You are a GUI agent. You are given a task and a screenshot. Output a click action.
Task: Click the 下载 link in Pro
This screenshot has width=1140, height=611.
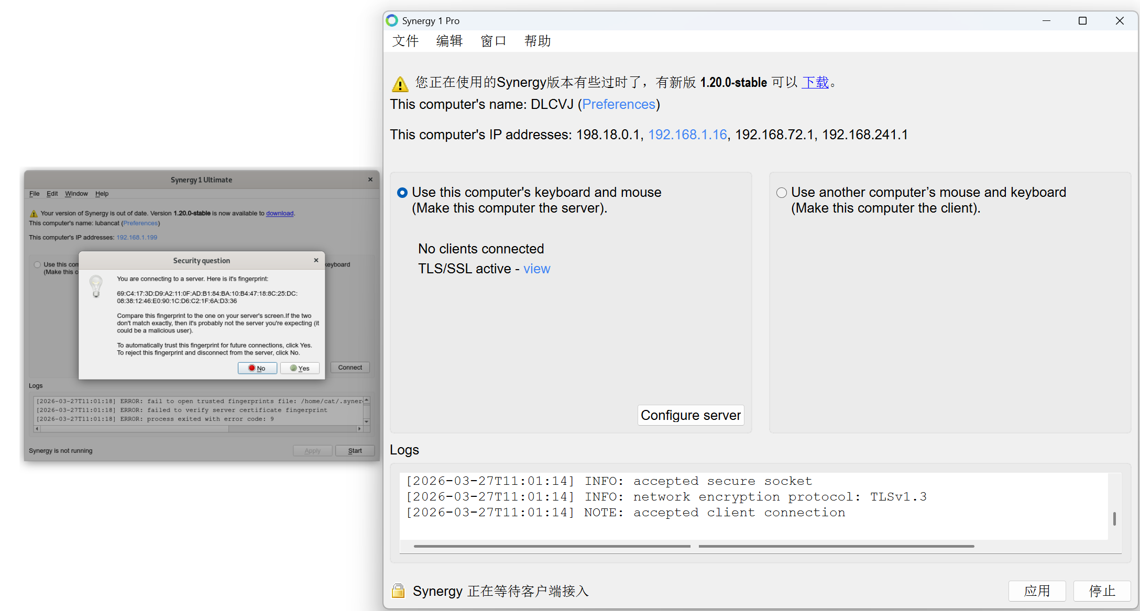815,82
